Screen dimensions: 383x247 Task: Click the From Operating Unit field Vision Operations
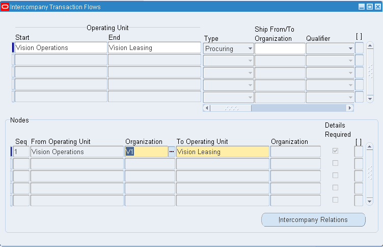click(77, 152)
